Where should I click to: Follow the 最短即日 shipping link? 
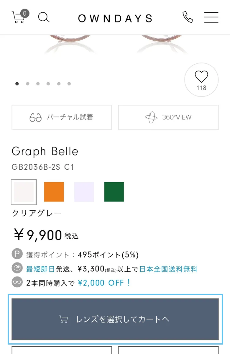click(40, 269)
